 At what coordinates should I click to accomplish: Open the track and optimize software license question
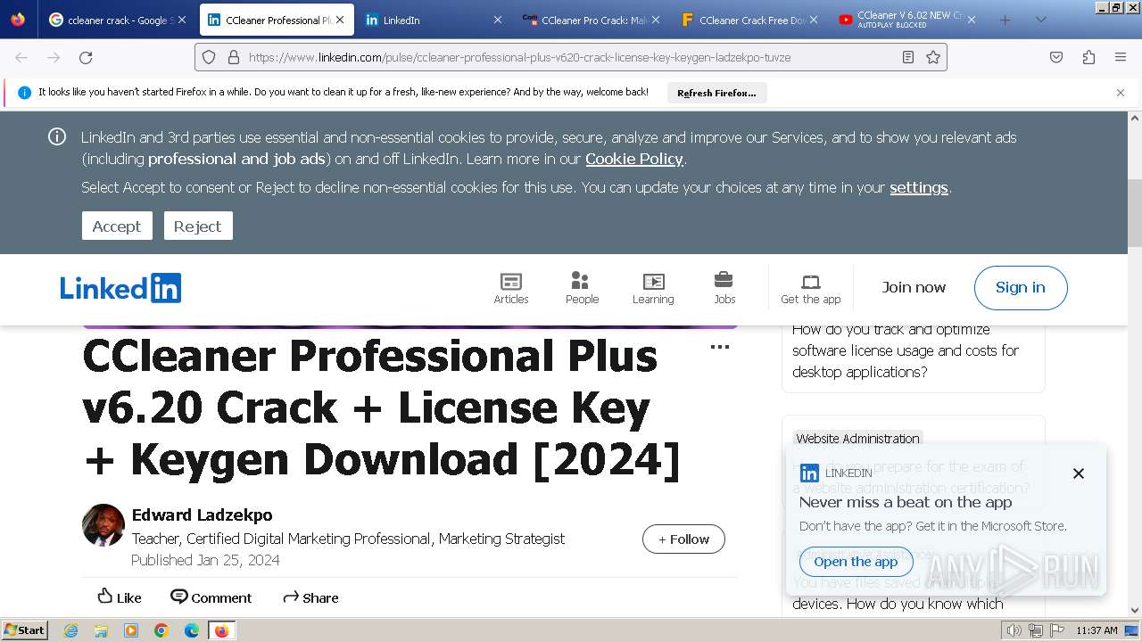tap(906, 350)
